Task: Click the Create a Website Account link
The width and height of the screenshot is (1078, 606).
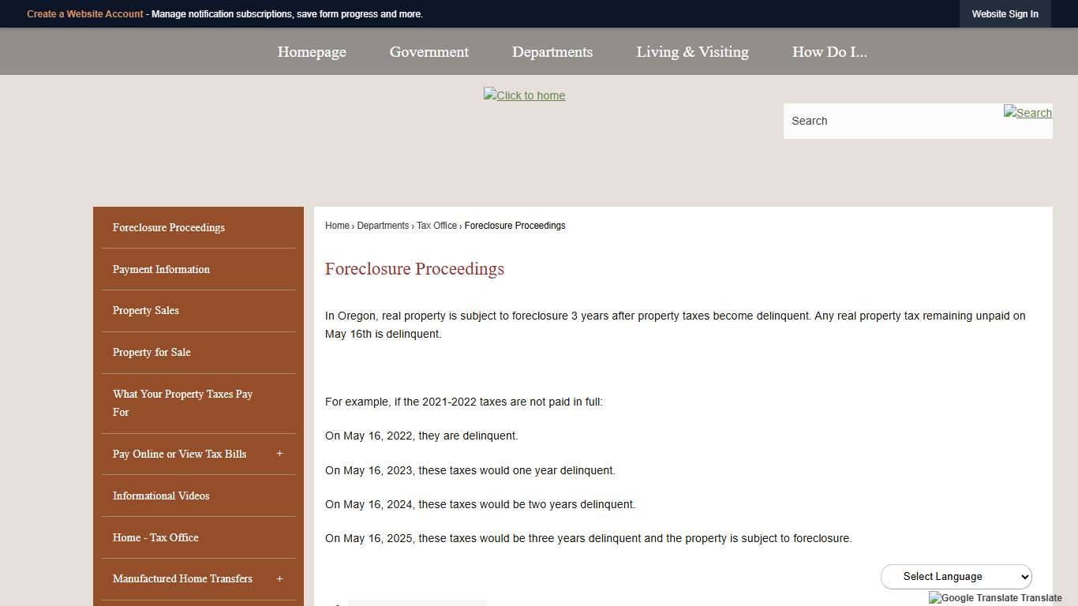Action: [x=84, y=13]
